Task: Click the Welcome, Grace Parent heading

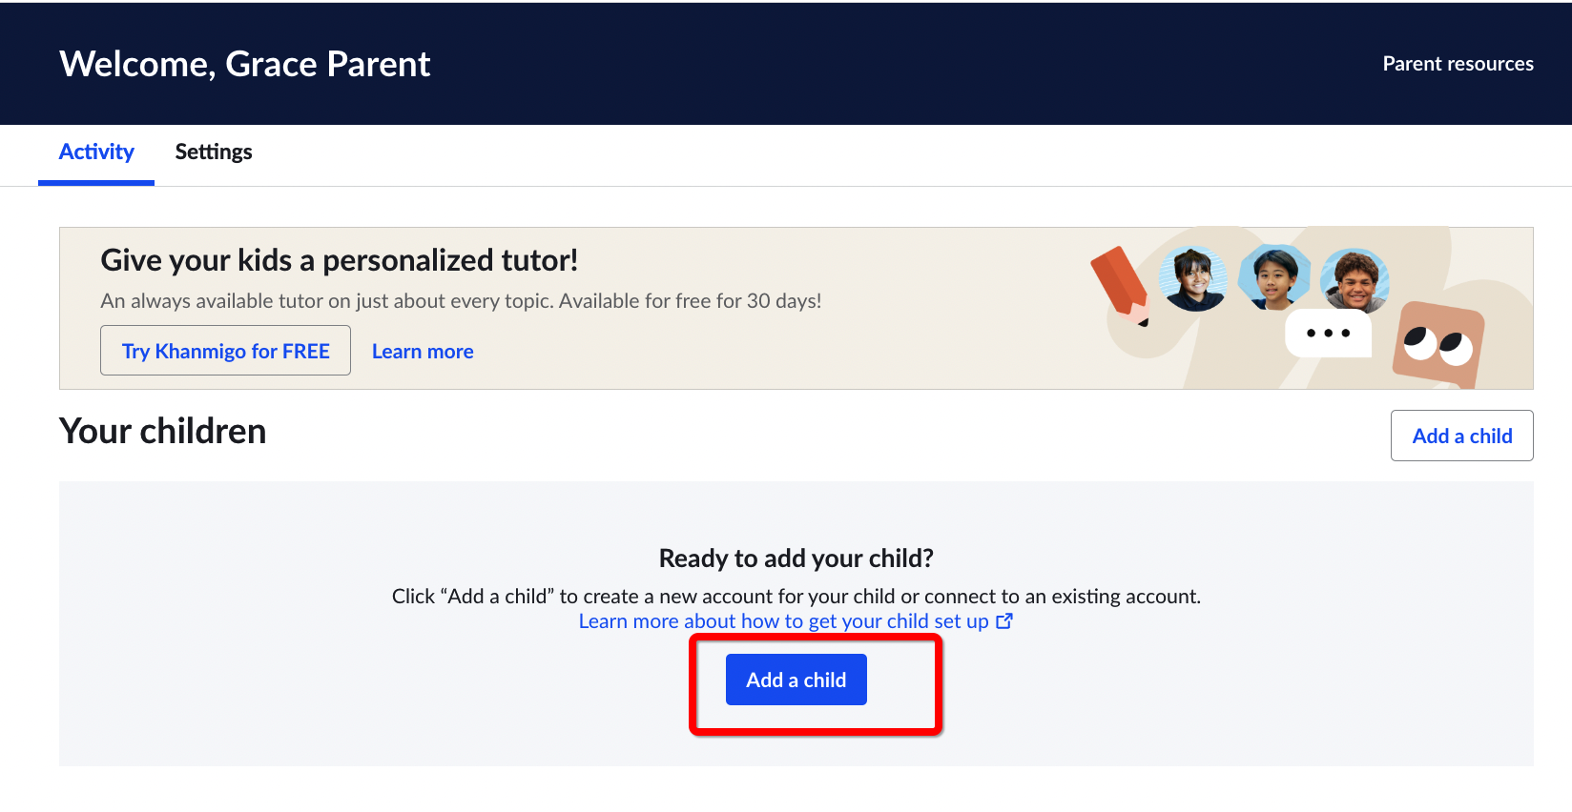Action: [x=245, y=64]
